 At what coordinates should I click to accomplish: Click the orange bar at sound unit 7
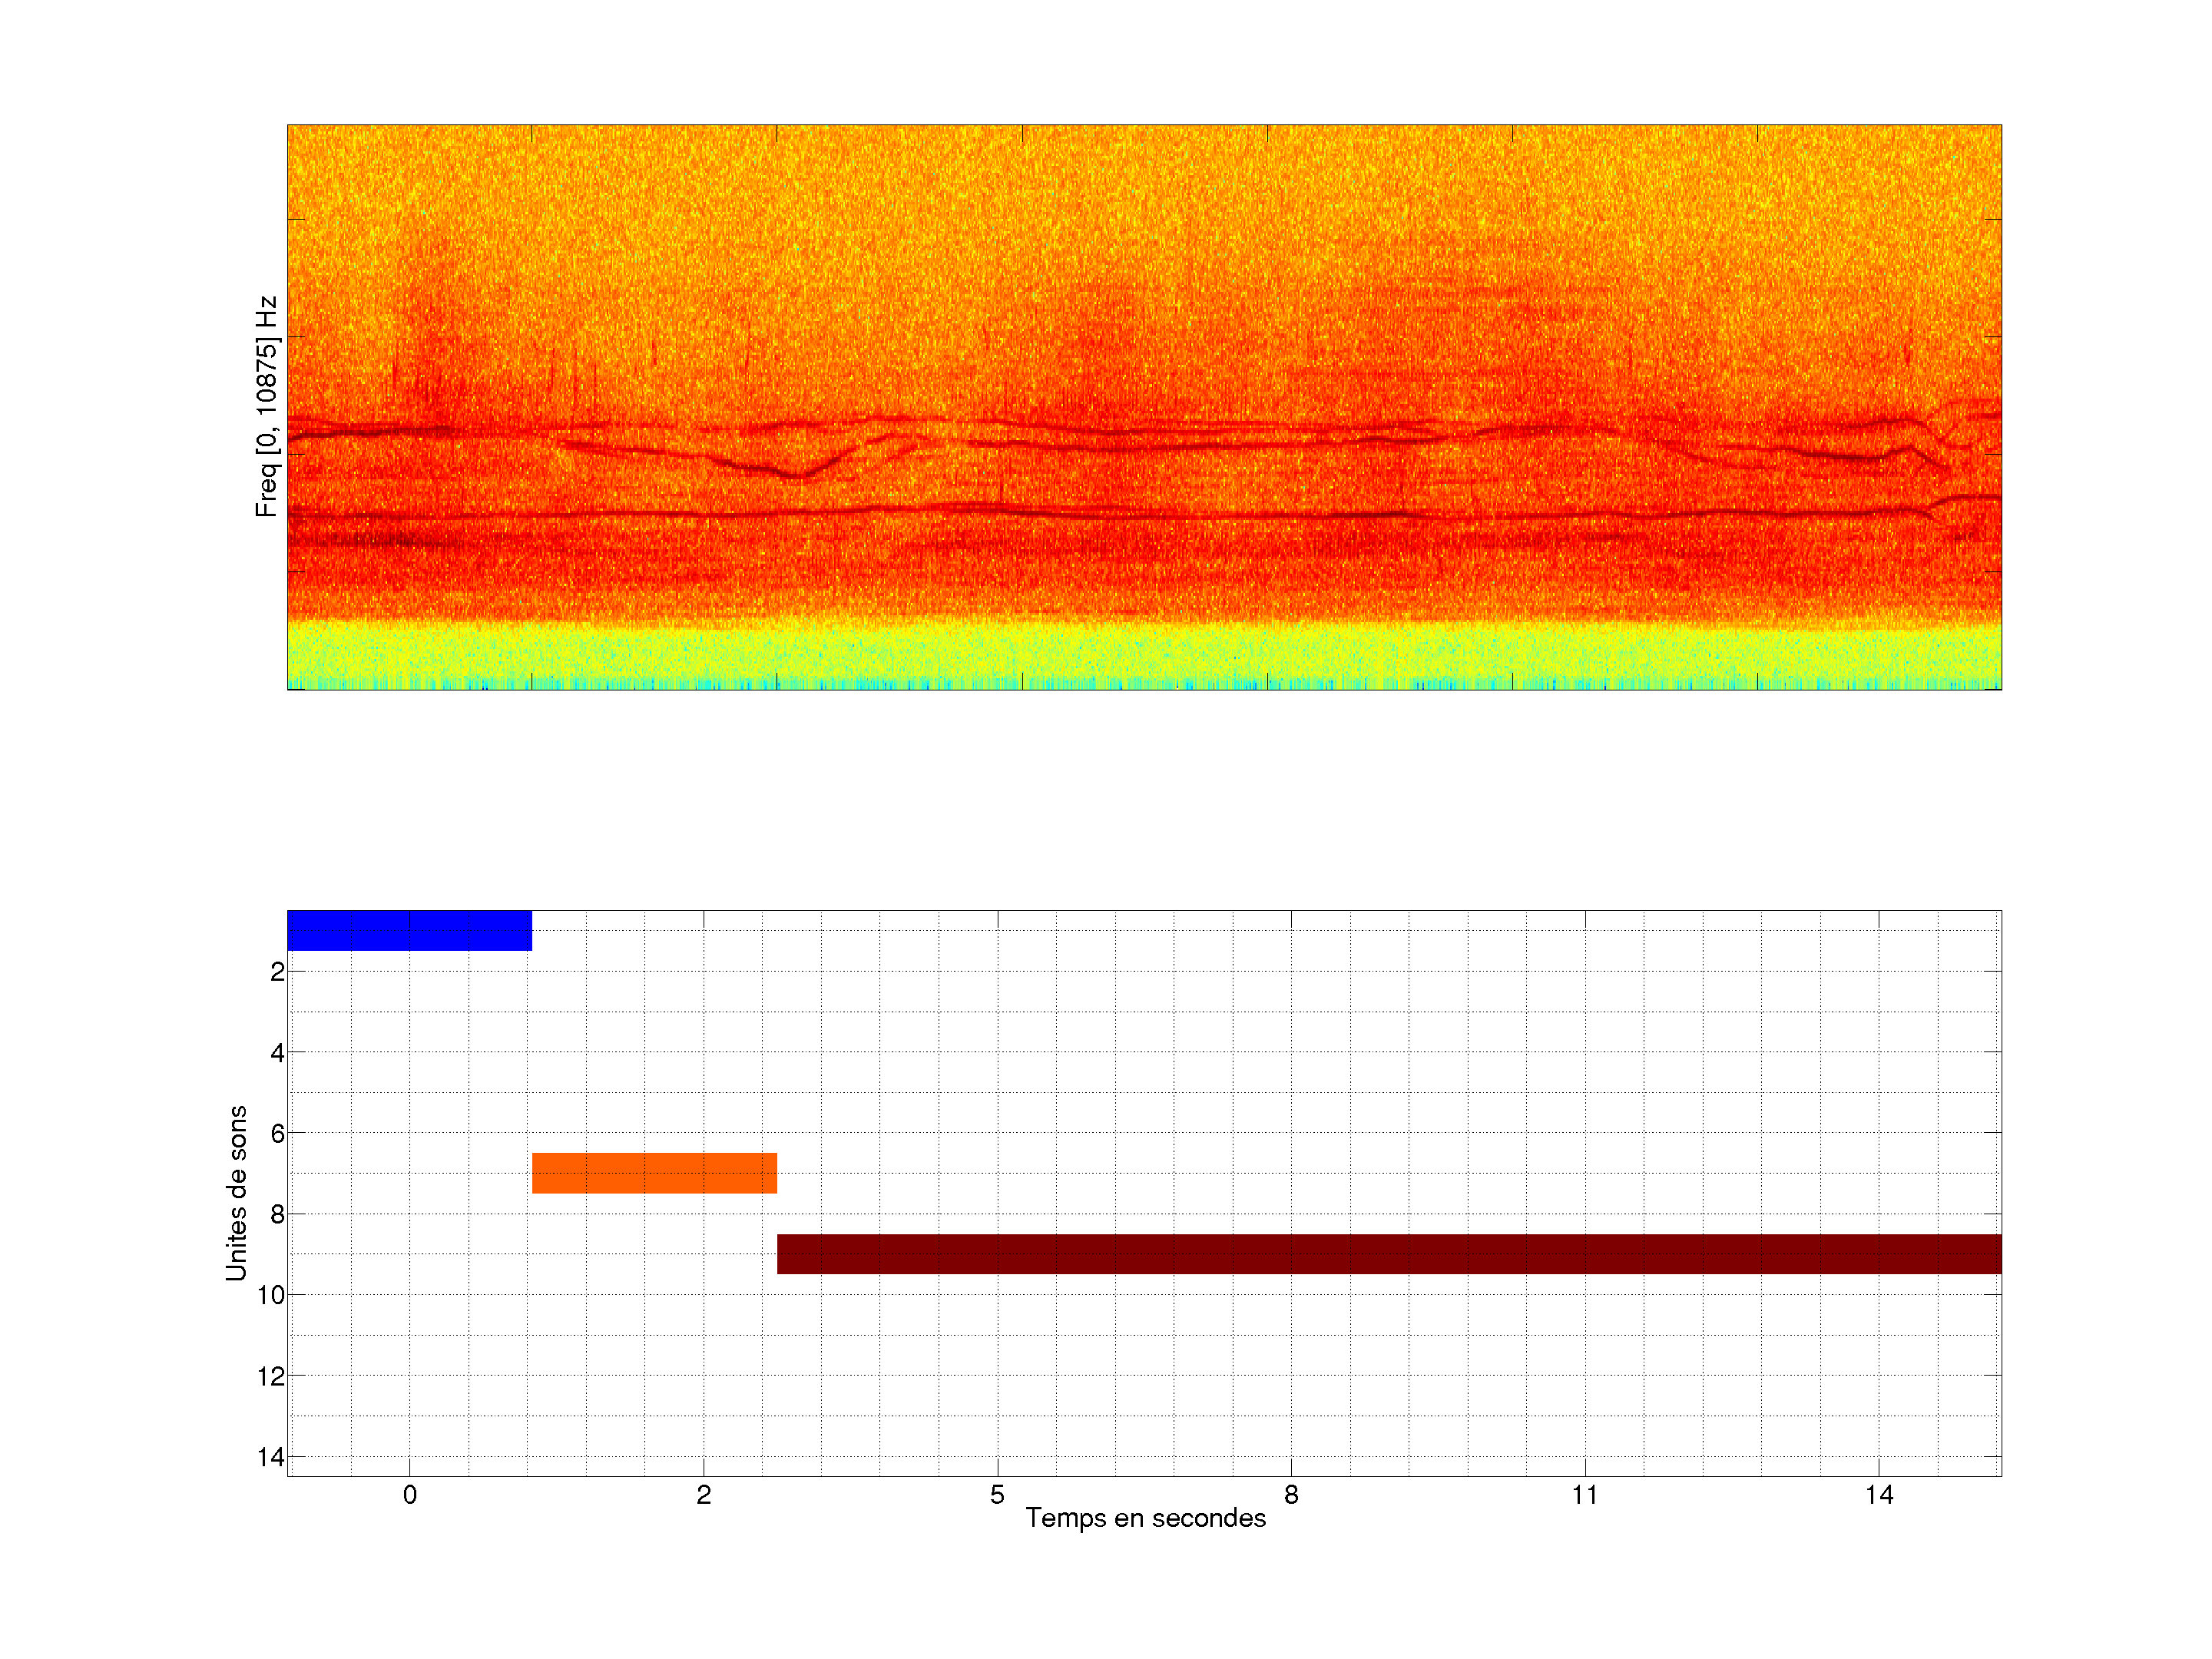[x=654, y=1173]
